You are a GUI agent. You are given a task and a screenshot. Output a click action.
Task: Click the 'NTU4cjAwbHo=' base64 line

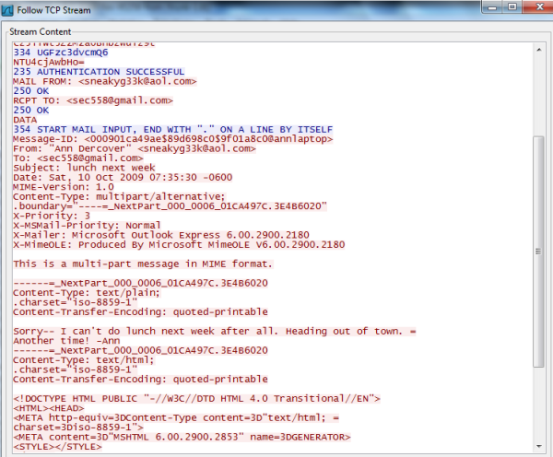[49, 62]
